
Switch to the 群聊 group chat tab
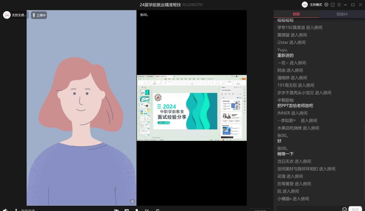click(x=296, y=14)
